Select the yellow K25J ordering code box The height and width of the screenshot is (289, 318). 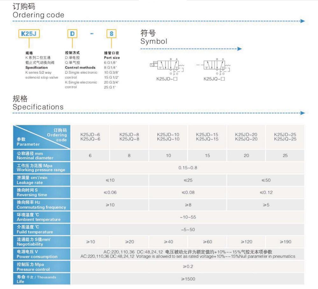pyautogui.click(x=28, y=34)
